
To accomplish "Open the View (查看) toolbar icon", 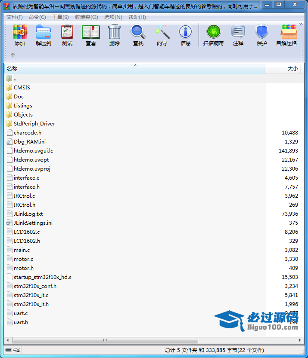I will pos(91,35).
